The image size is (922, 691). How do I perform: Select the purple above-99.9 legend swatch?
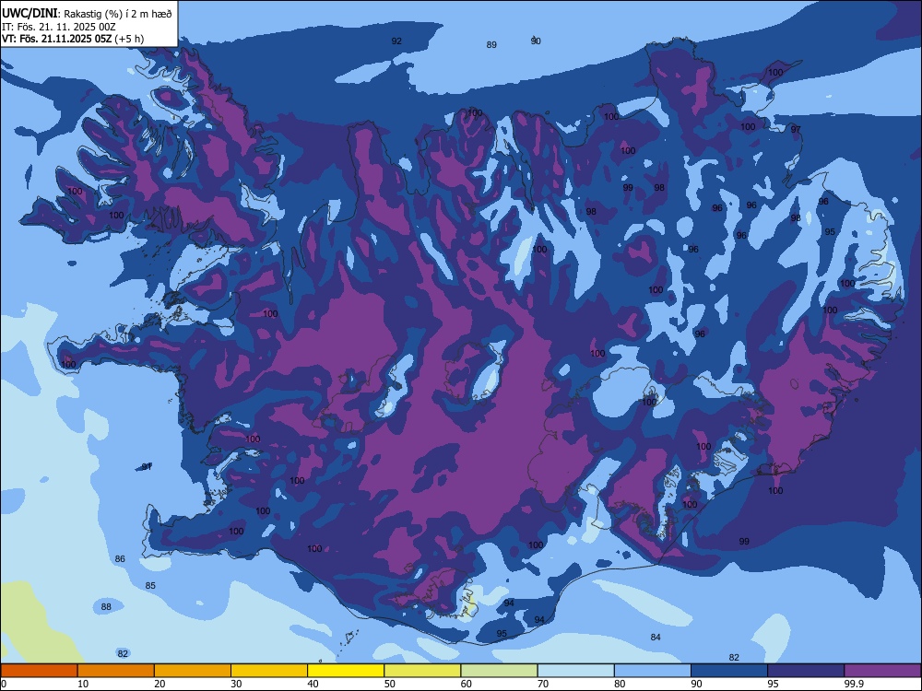coord(882,671)
